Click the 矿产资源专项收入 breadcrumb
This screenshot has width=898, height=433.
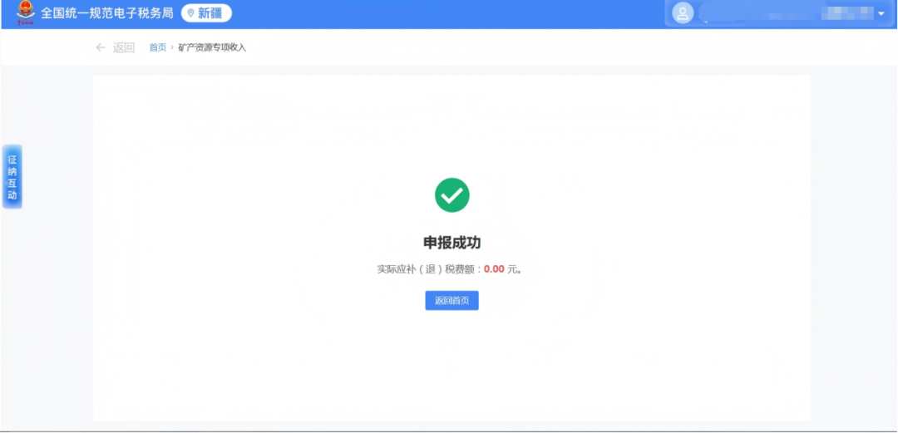click(x=212, y=47)
